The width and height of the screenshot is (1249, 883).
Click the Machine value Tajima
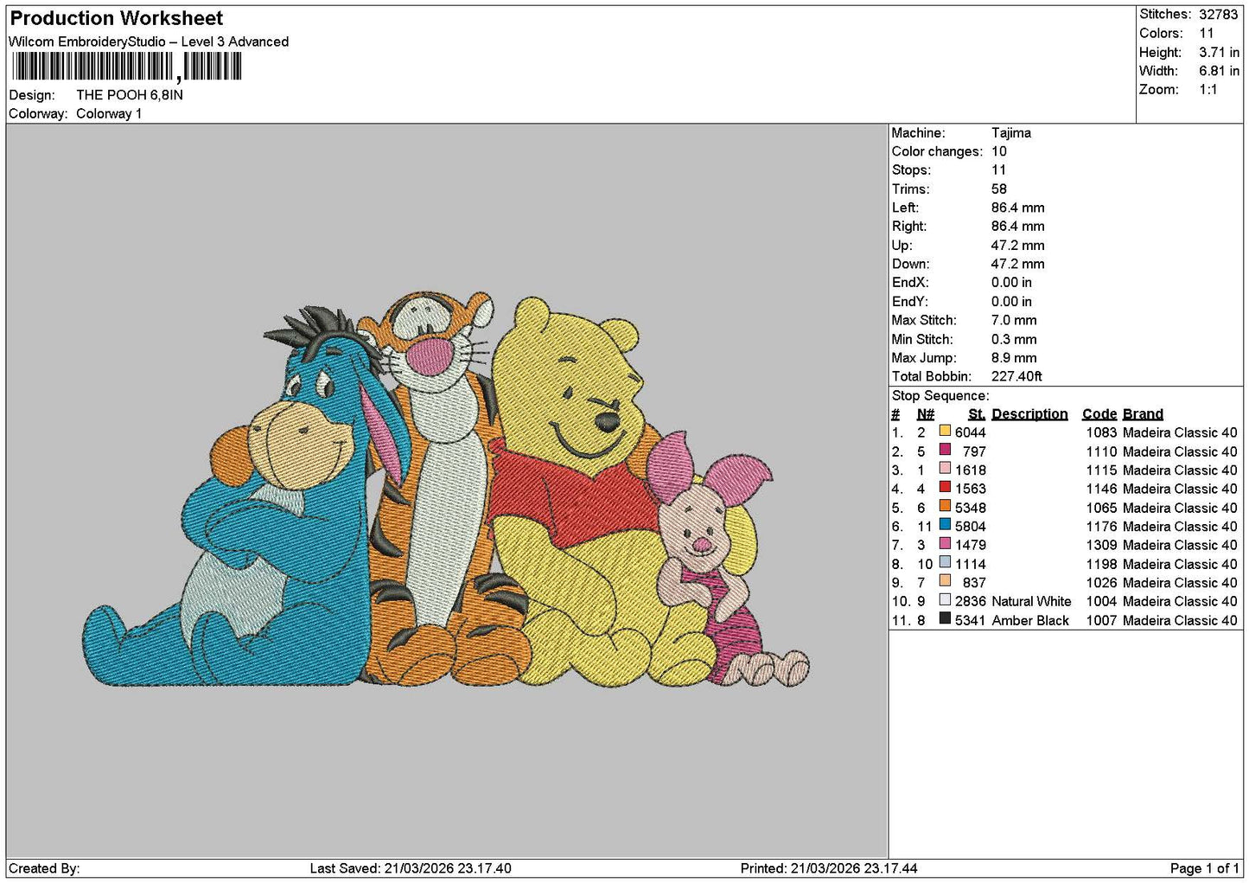click(x=1011, y=133)
